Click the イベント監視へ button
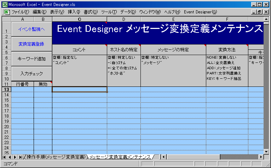Viewport: 271px width, 168px height. [x=31, y=29]
